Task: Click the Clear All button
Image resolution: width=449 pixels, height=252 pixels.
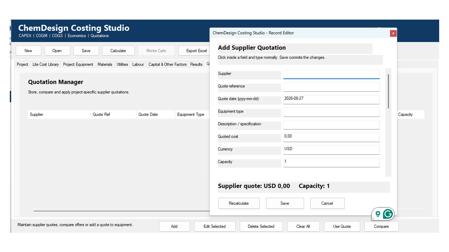Action: click(303, 226)
